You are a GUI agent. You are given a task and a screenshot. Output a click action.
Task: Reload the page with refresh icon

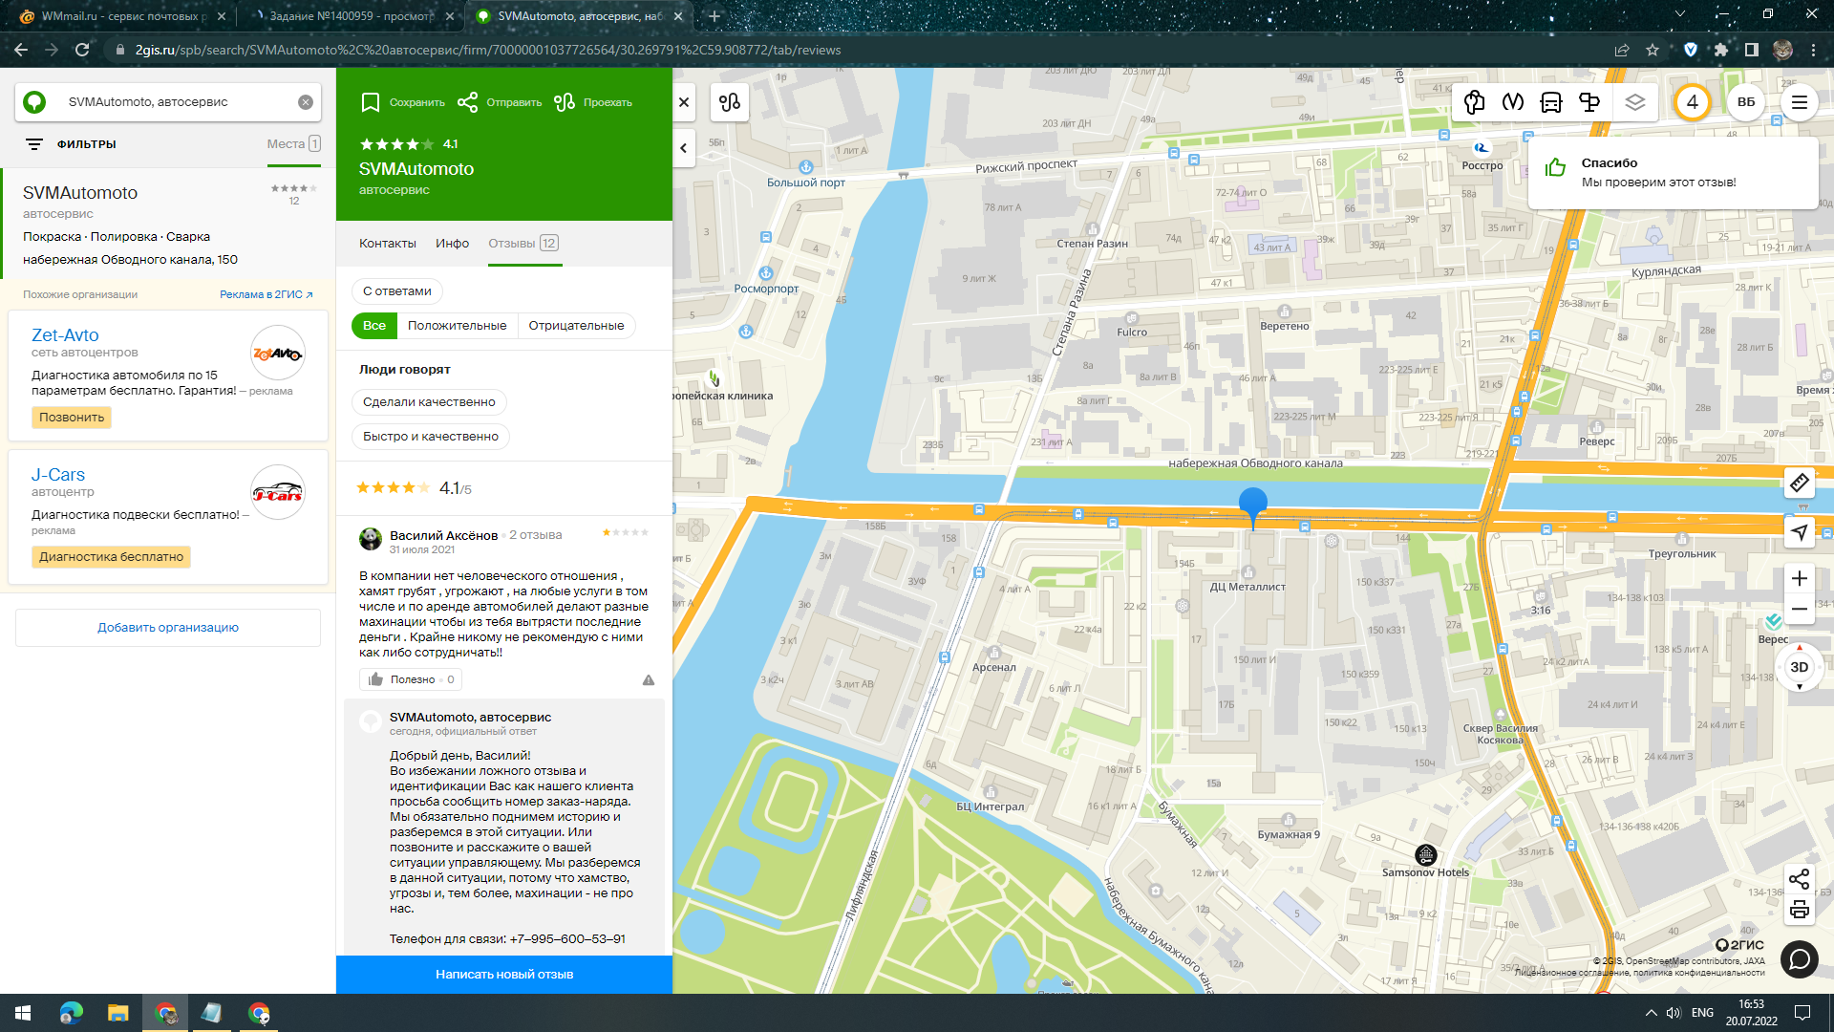coord(82,50)
